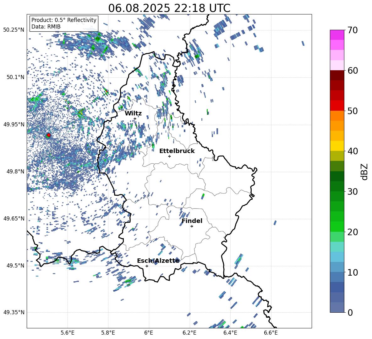
Task: Click the colorbar tick value 10
Action: (353, 272)
